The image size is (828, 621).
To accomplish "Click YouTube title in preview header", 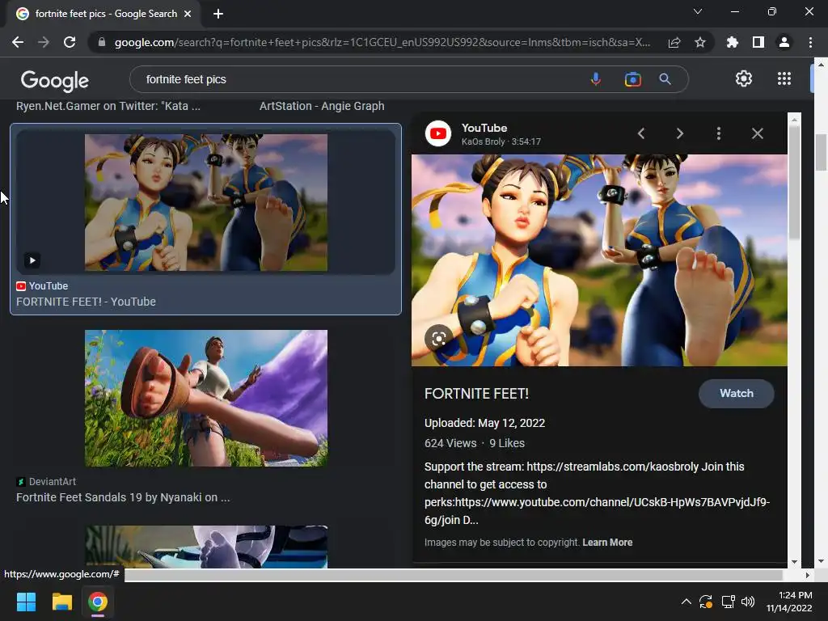I will click(484, 128).
